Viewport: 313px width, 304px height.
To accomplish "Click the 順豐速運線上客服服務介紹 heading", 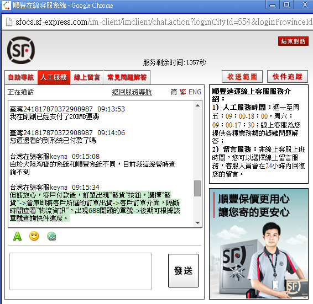I will pos(251,95).
